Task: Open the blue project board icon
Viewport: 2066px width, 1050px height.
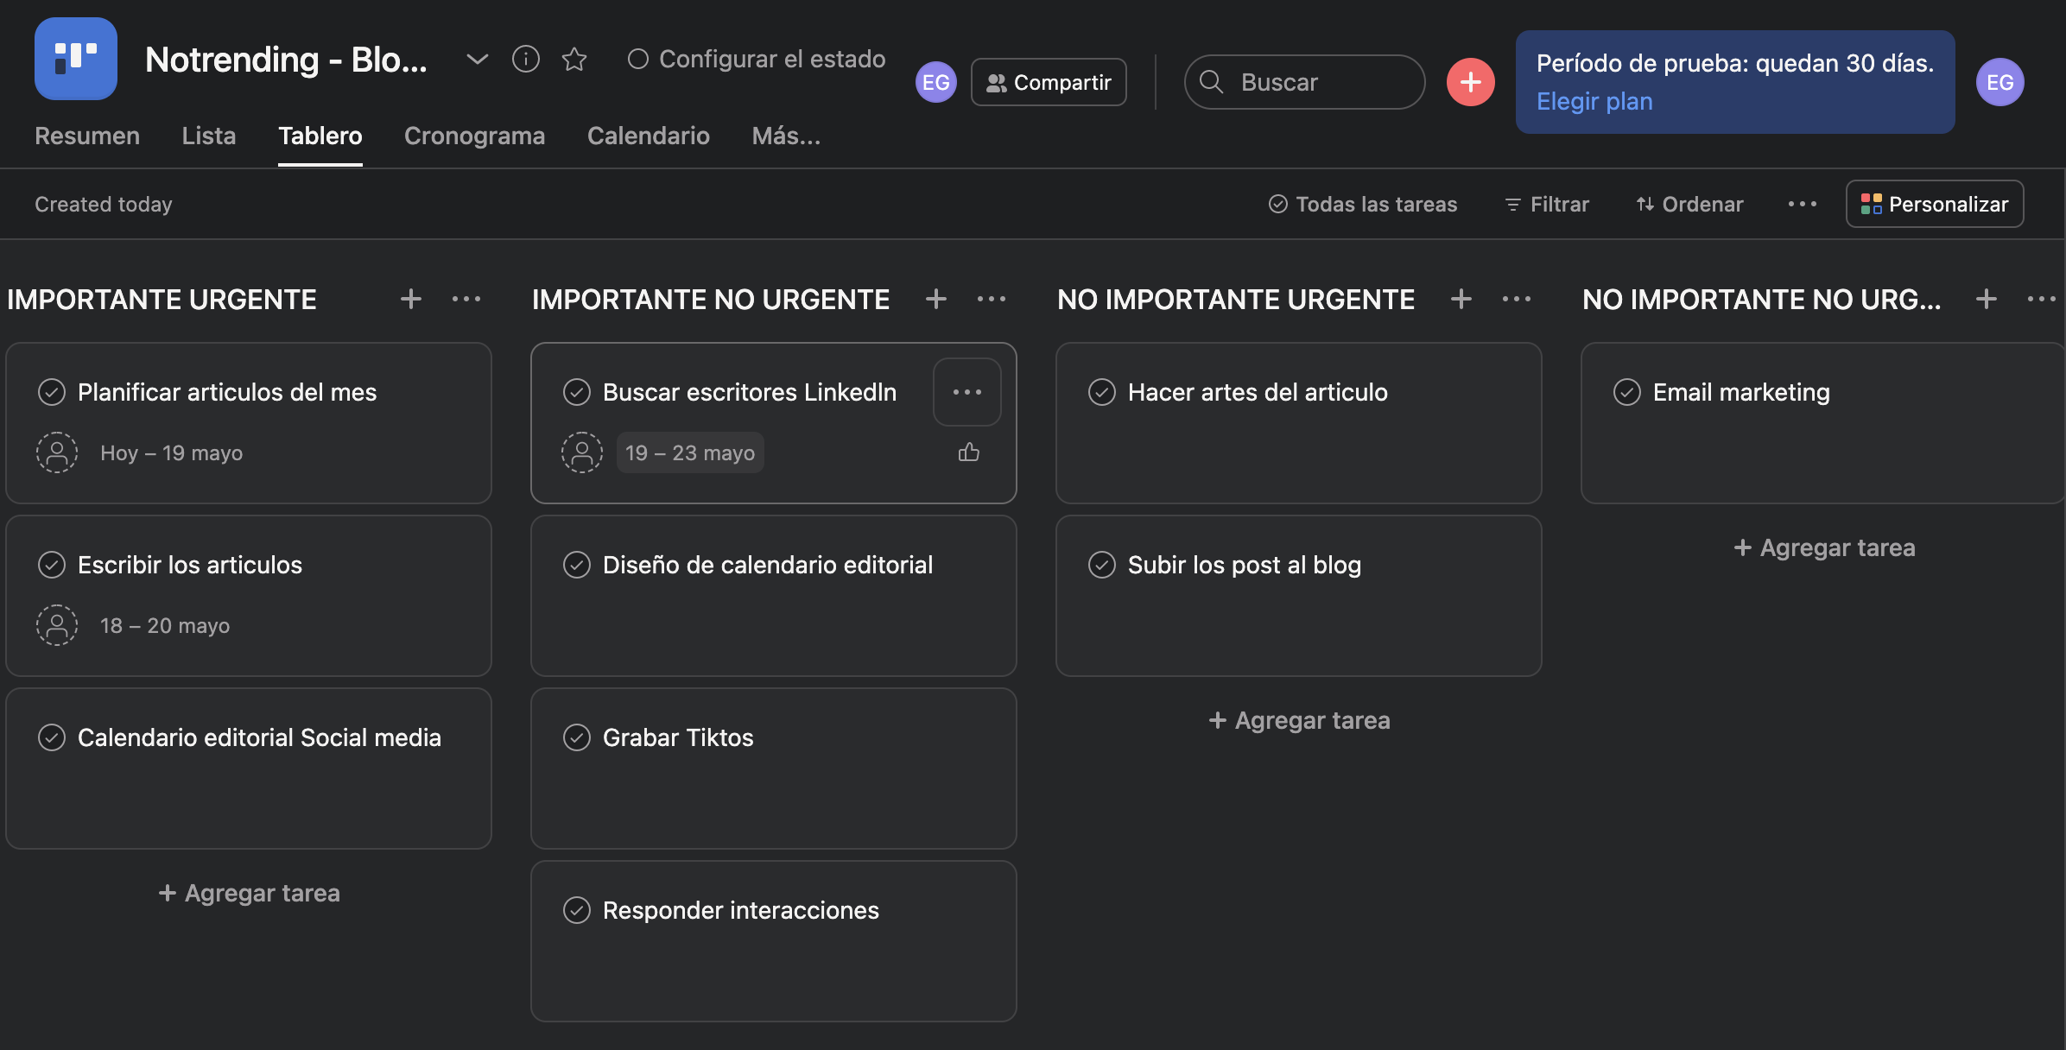Action: pyautogui.click(x=76, y=59)
